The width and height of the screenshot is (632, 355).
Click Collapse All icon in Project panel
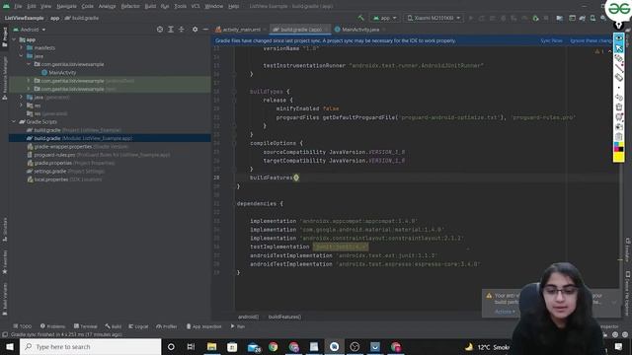[x=182, y=30]
